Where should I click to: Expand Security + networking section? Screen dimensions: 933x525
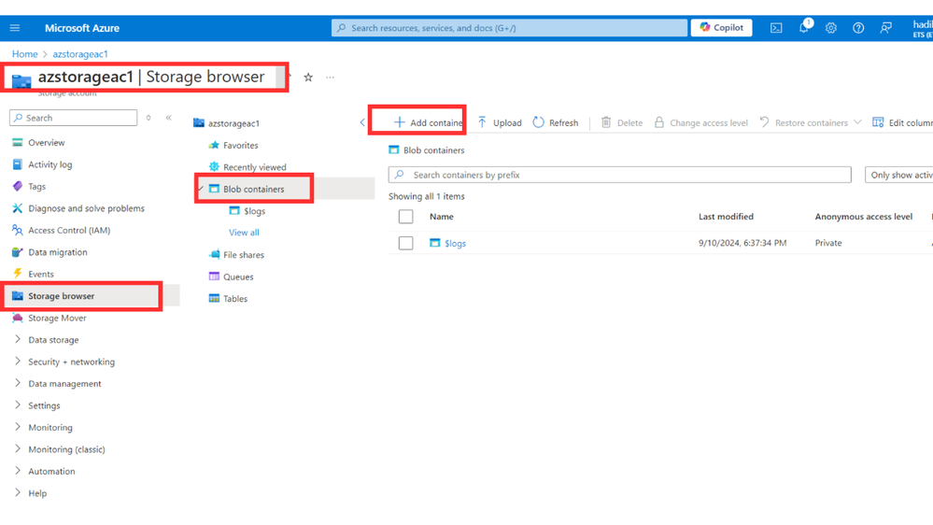pyautogui.click(x=71, y=362)
